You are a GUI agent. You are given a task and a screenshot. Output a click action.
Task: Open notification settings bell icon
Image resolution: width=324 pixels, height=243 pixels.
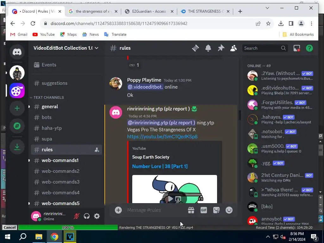click(x=208, y=48)
